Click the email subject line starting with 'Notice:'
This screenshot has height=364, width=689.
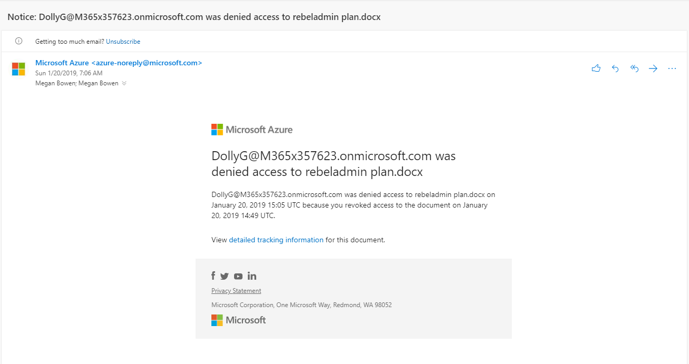(194, 17)
